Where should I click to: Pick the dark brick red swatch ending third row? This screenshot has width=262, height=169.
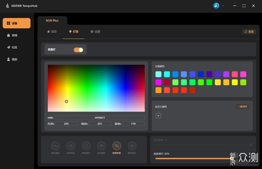click(192, 90)
